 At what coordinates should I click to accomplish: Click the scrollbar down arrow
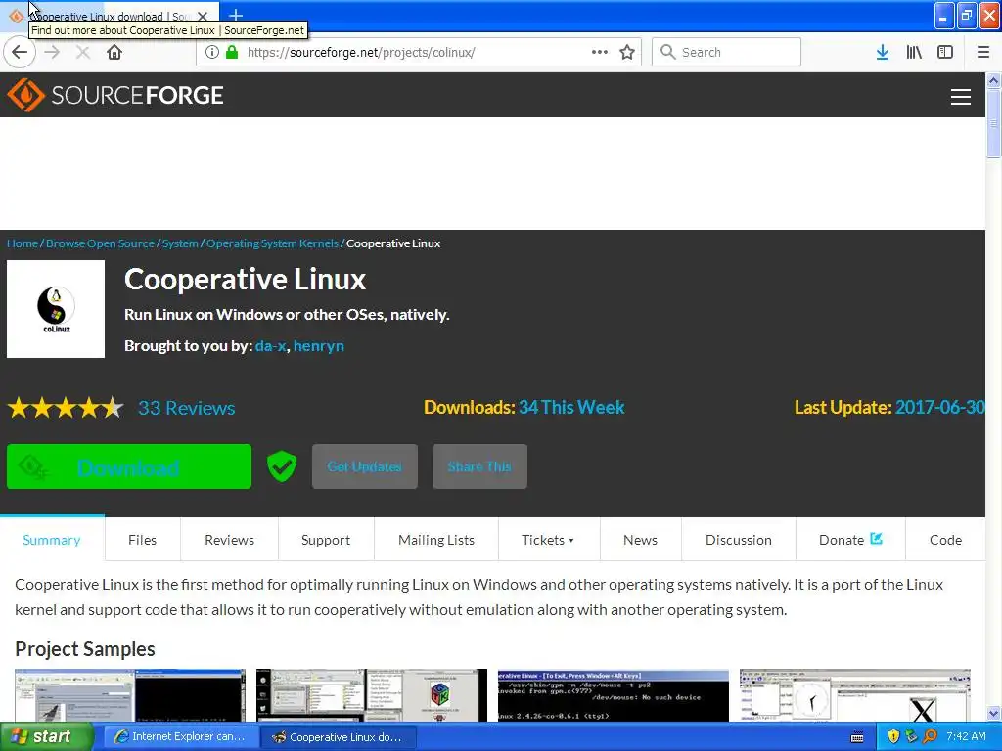[x=993, y=713]
